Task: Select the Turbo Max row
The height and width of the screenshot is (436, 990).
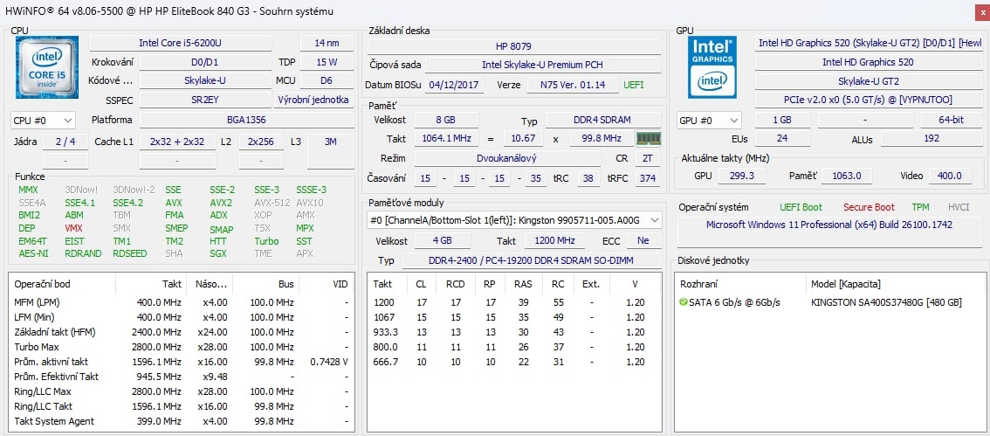Action: tap(181, 347)
